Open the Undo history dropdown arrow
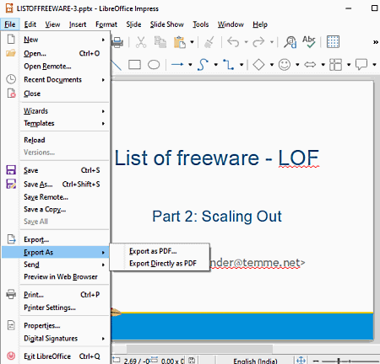 [246, 42]
